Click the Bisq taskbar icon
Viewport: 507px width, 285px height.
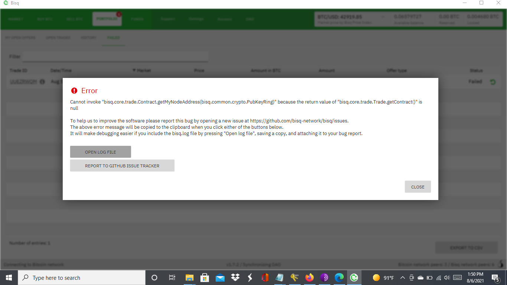point(354,278)
